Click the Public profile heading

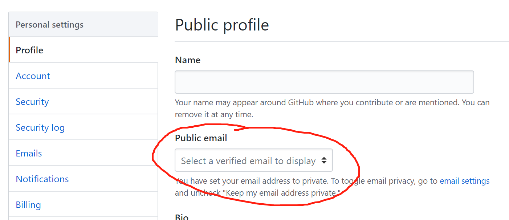click(x=222, y=25)
